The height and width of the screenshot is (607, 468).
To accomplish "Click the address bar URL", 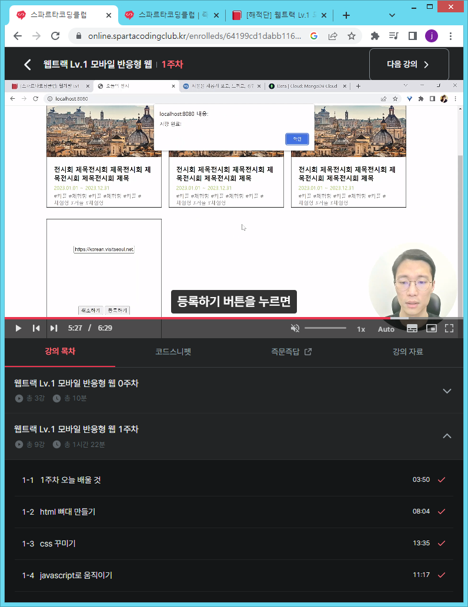I will (195, 36).
